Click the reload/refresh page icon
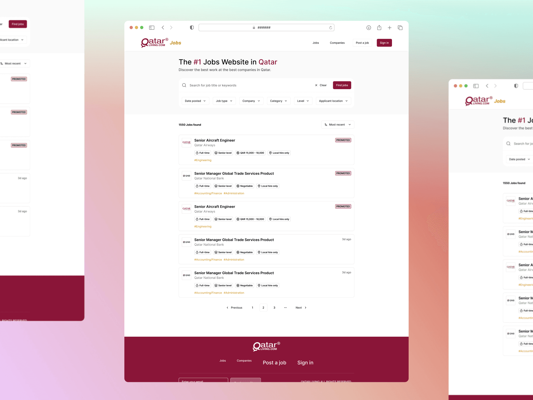The height and width of the screenshot is (400, 533). click(x=331, y=27)
